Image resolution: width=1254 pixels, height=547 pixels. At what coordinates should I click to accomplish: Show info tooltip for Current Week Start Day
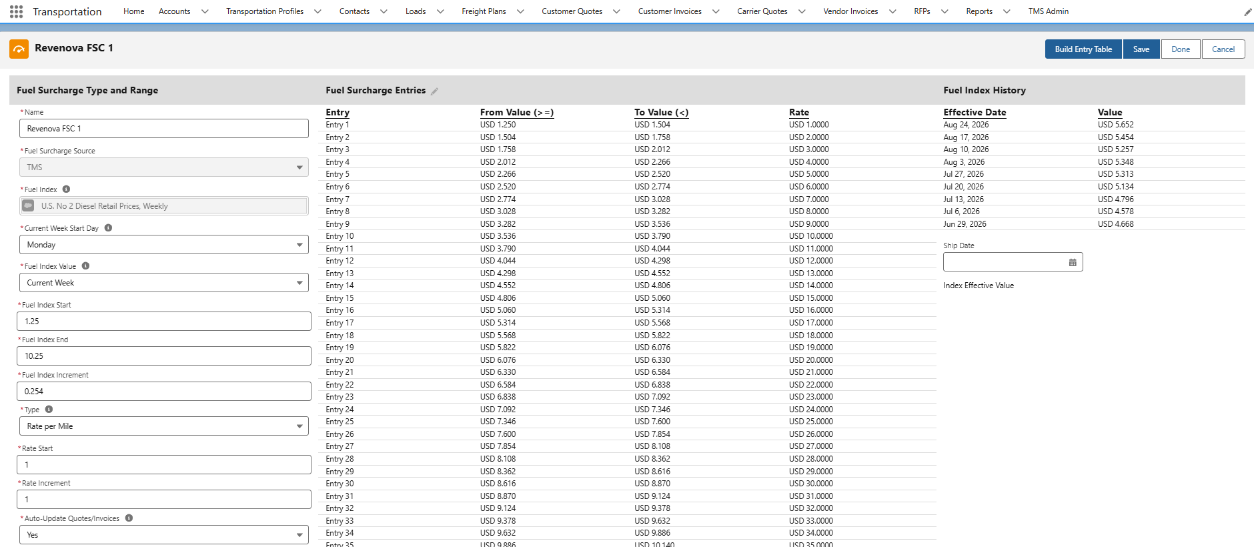click(108, 227)
